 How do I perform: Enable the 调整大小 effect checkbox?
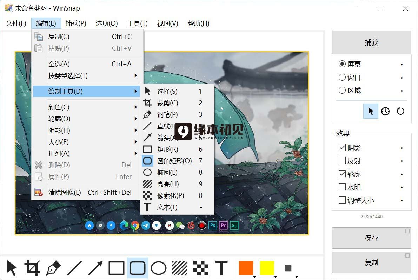[342, 200]
